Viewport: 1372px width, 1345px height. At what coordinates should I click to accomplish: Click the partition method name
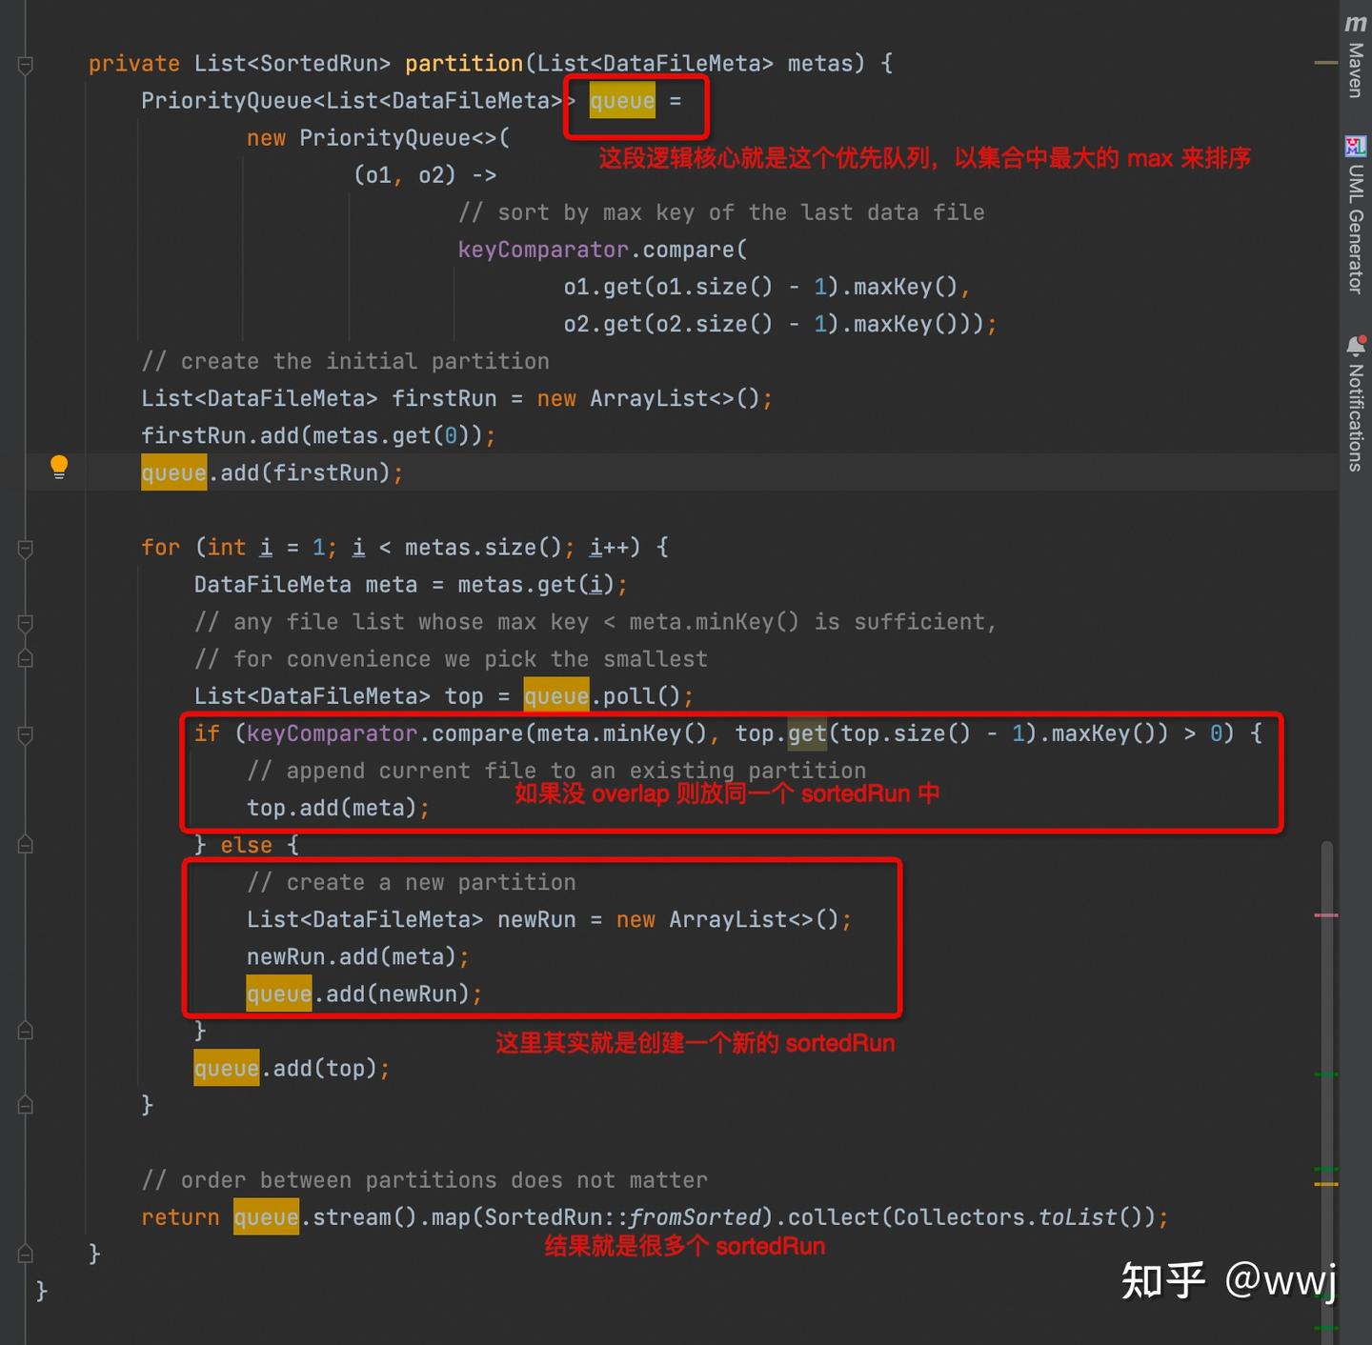(464, 63)
